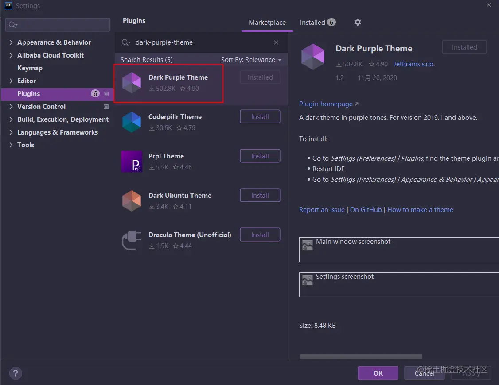
Task: Switch to the Marketplace tab
Action: [267, 23]
